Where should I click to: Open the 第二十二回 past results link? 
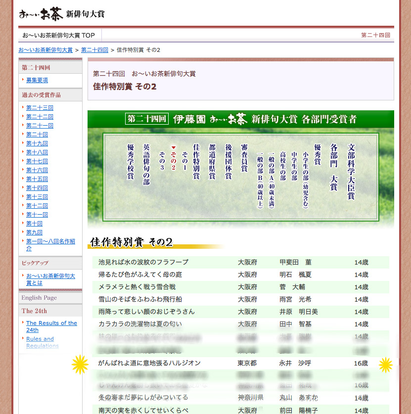click(x=40, y=117)
